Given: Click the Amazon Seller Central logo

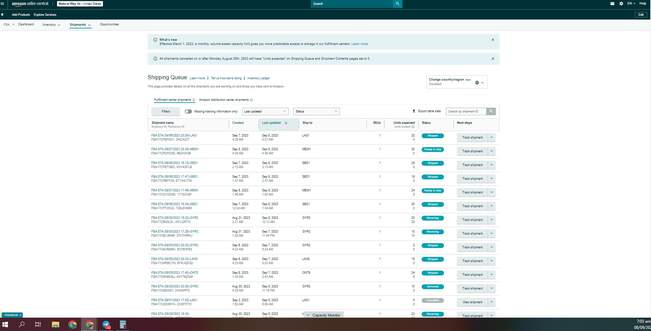Looking at the screenshot, I should (30, 4).
